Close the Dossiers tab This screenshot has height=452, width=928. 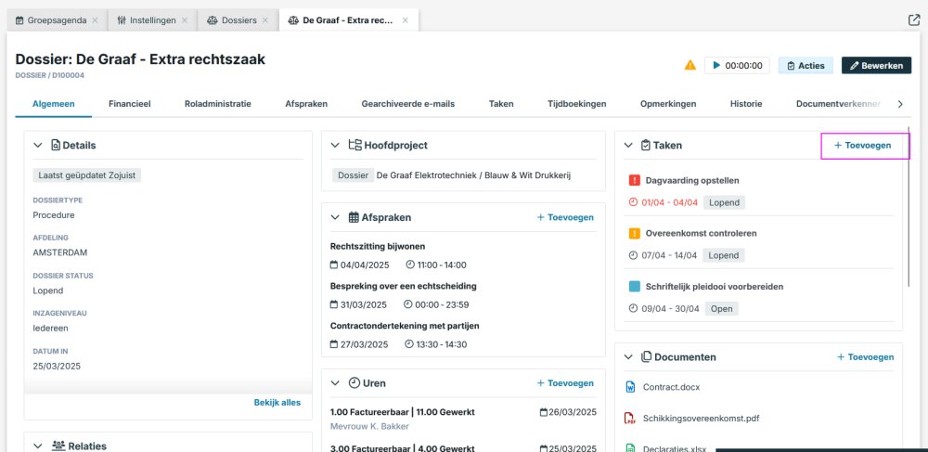(x=265, y=20)
